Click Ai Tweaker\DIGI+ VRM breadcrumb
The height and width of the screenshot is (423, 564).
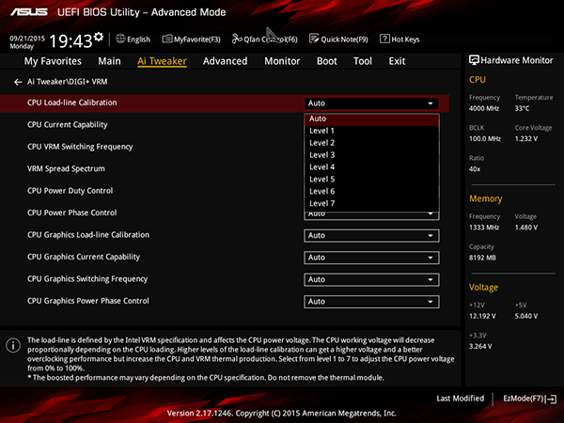tap(68, 82)
